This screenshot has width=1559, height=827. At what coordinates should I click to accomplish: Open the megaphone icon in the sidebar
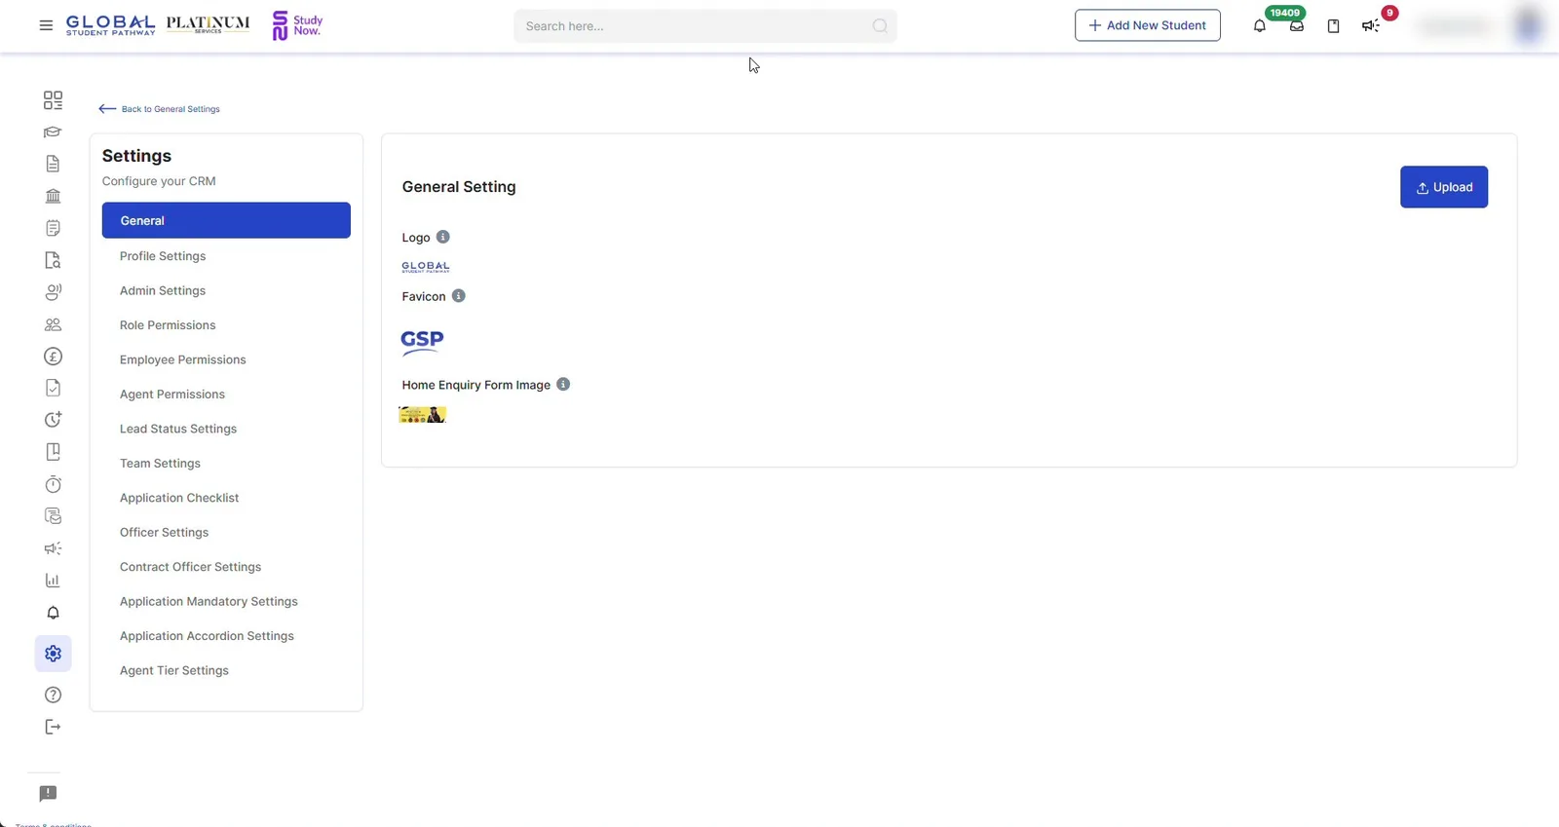[x=53, y=548]
